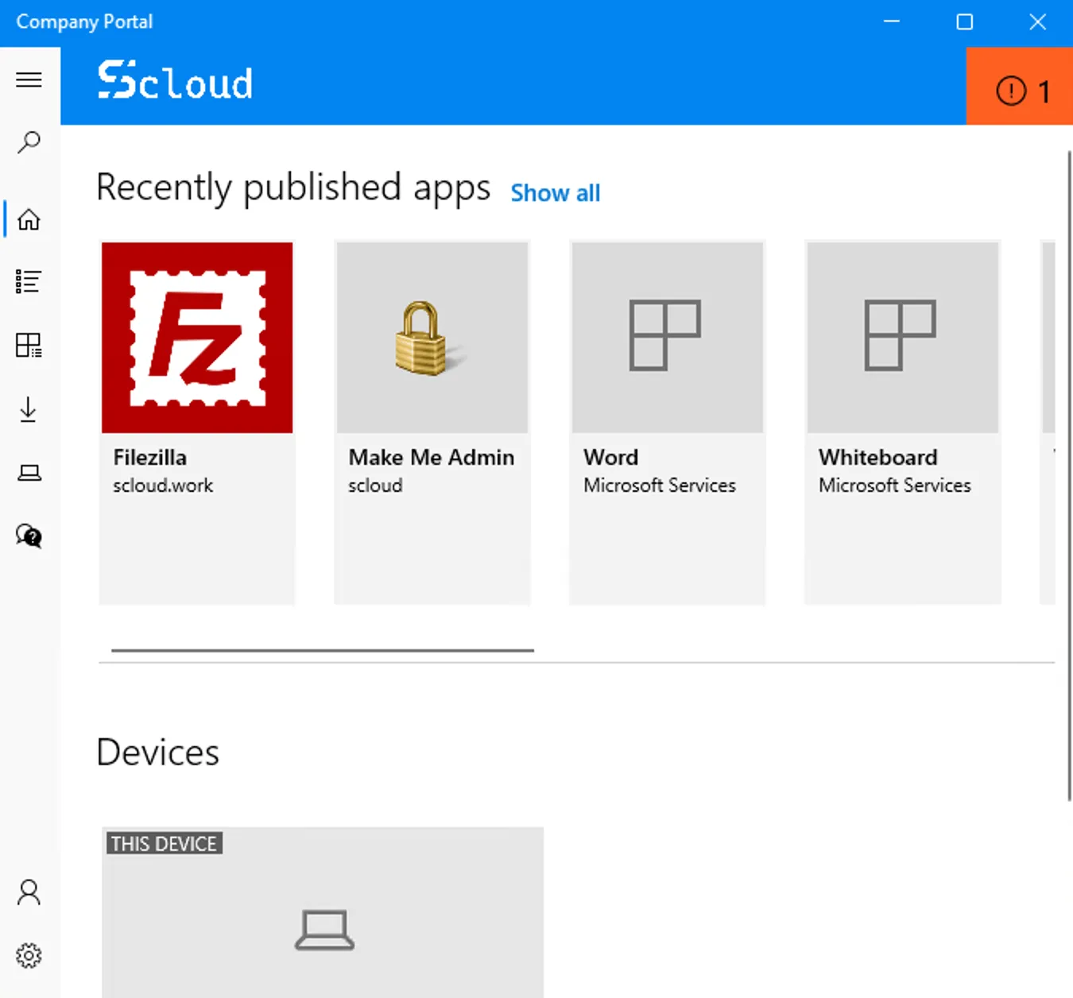Click Word's Microsoft Services publisher text

click(x=660, y=485)
